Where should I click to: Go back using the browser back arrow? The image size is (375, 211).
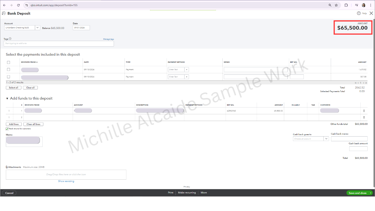click(4, 5)
